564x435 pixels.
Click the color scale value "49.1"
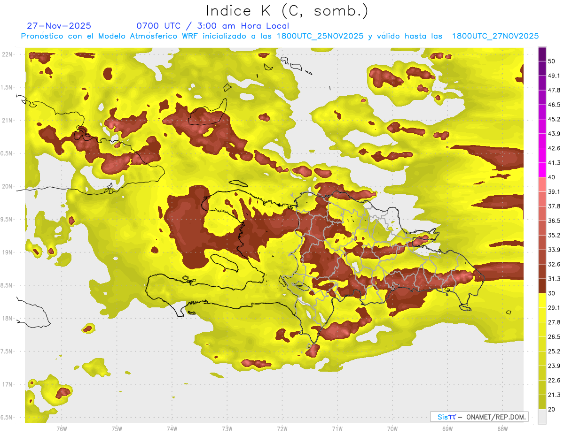pos(554,76)
